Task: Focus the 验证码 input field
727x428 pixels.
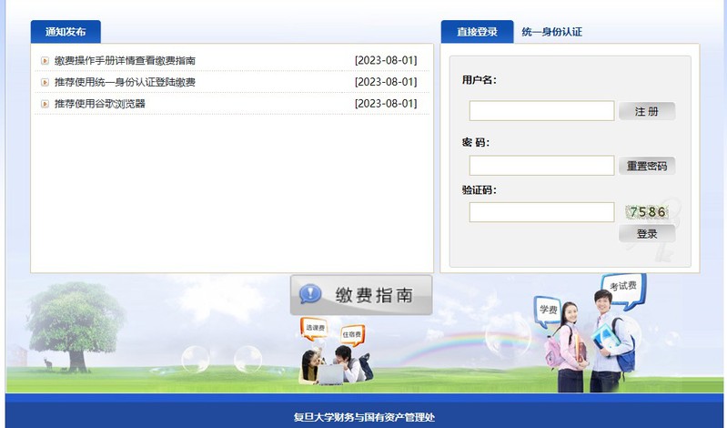Action: tap(541, 212)
